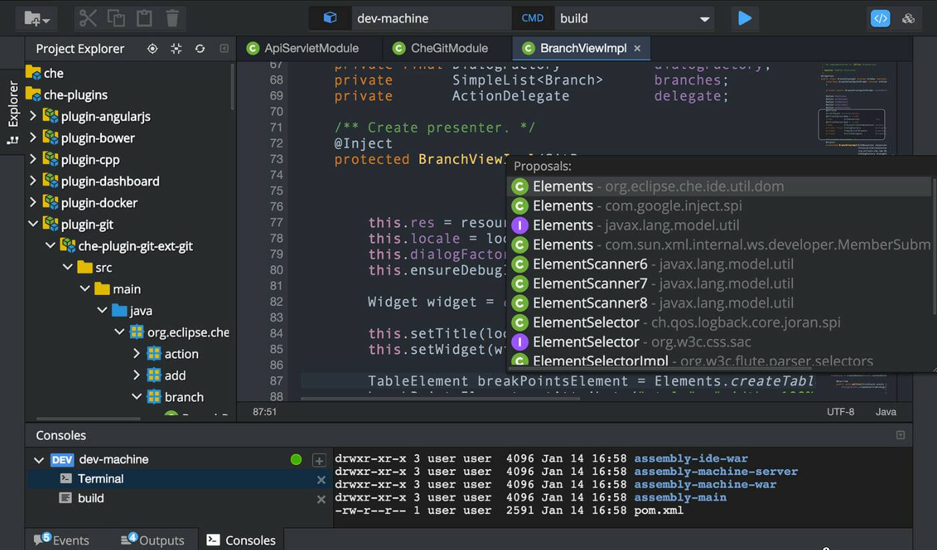
Task: Click the refresh icon in Project Explorer header
Action: pyautogui.click(x=200, y=49)
